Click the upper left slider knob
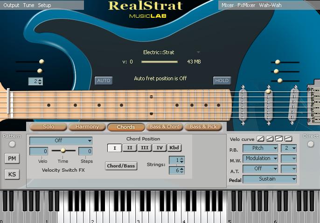 pos(42,62)
